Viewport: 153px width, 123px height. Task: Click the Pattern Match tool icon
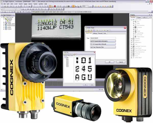(x=135, y=37)
